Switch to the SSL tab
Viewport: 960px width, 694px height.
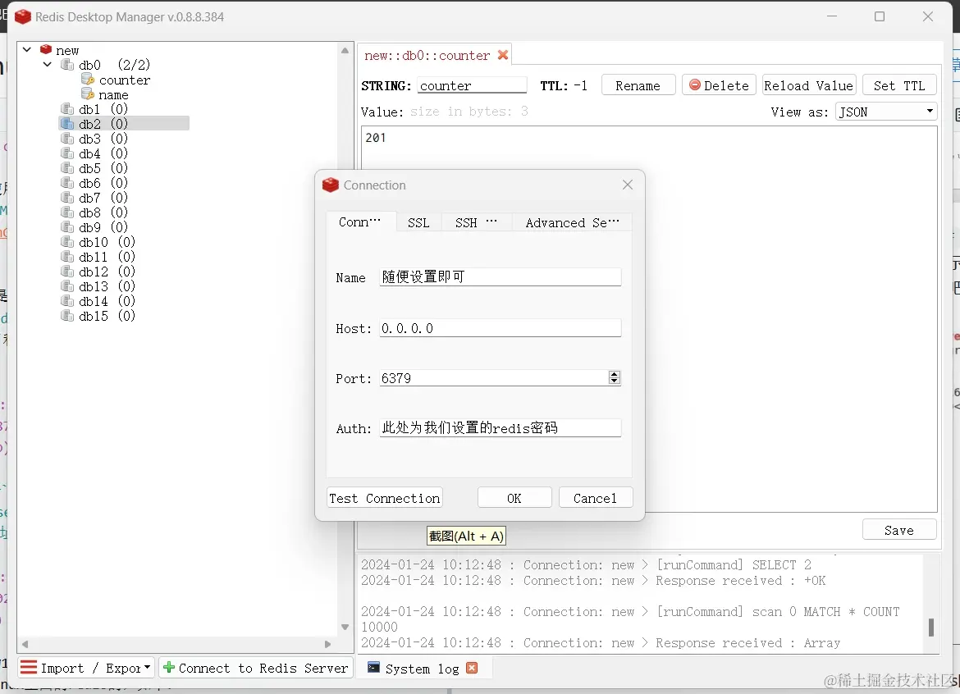point(418,221)
